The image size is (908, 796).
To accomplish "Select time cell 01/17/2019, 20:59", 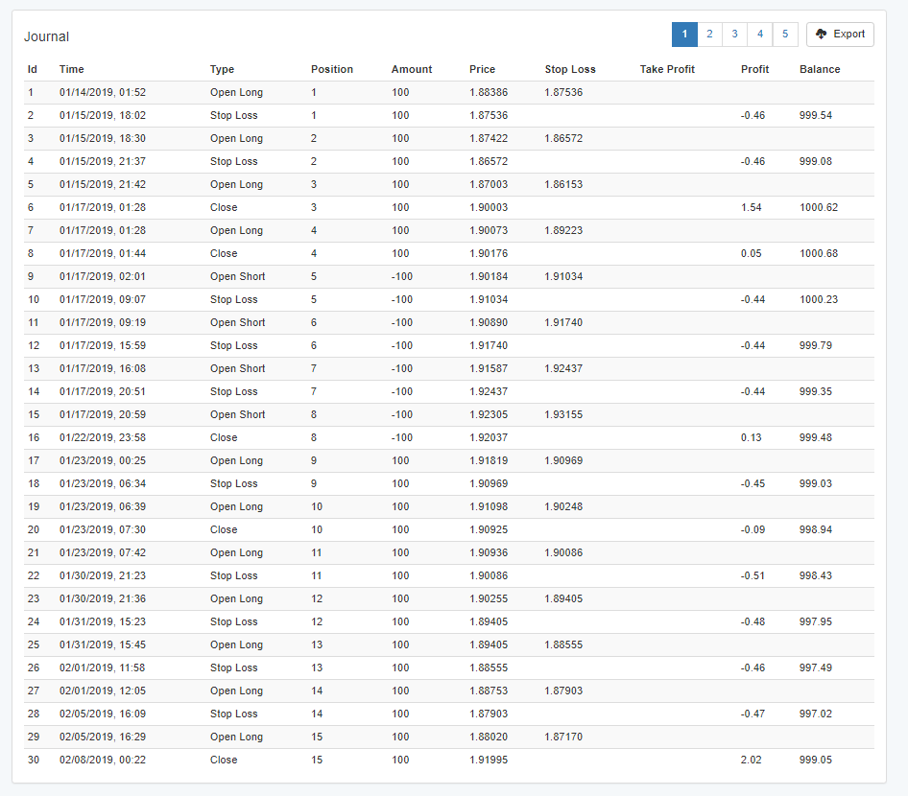I will pyautogui.click(x=103, y=414).
